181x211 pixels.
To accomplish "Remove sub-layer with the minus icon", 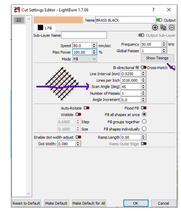I will point(172,28).
